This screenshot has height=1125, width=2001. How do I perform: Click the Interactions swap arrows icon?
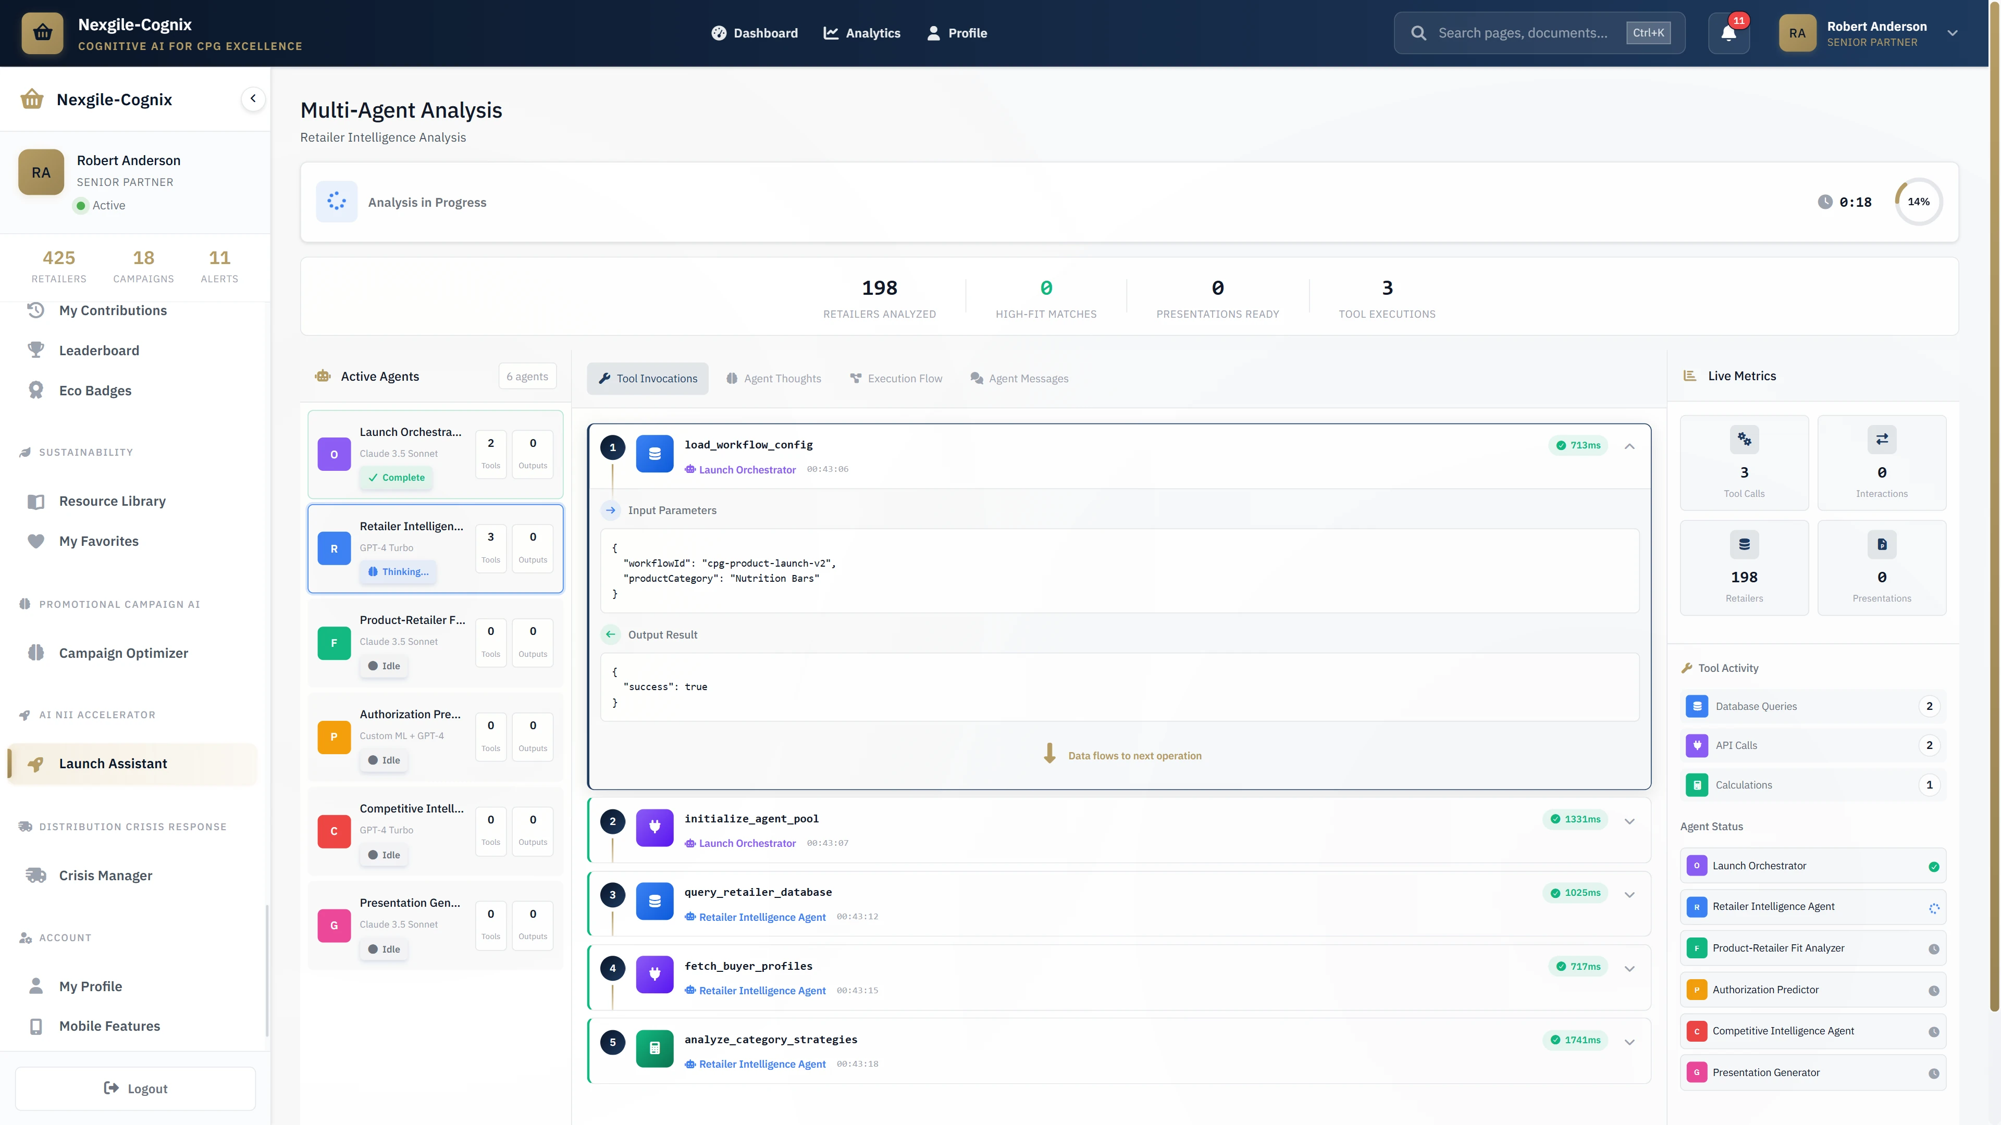point(1881,440)
